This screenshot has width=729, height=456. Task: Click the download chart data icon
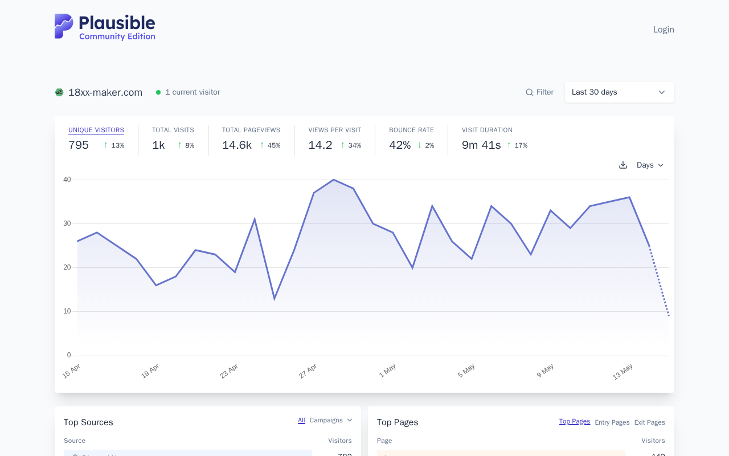pos(623,165)
